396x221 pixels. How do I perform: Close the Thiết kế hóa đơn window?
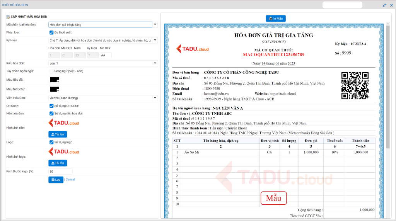(391, 5)
